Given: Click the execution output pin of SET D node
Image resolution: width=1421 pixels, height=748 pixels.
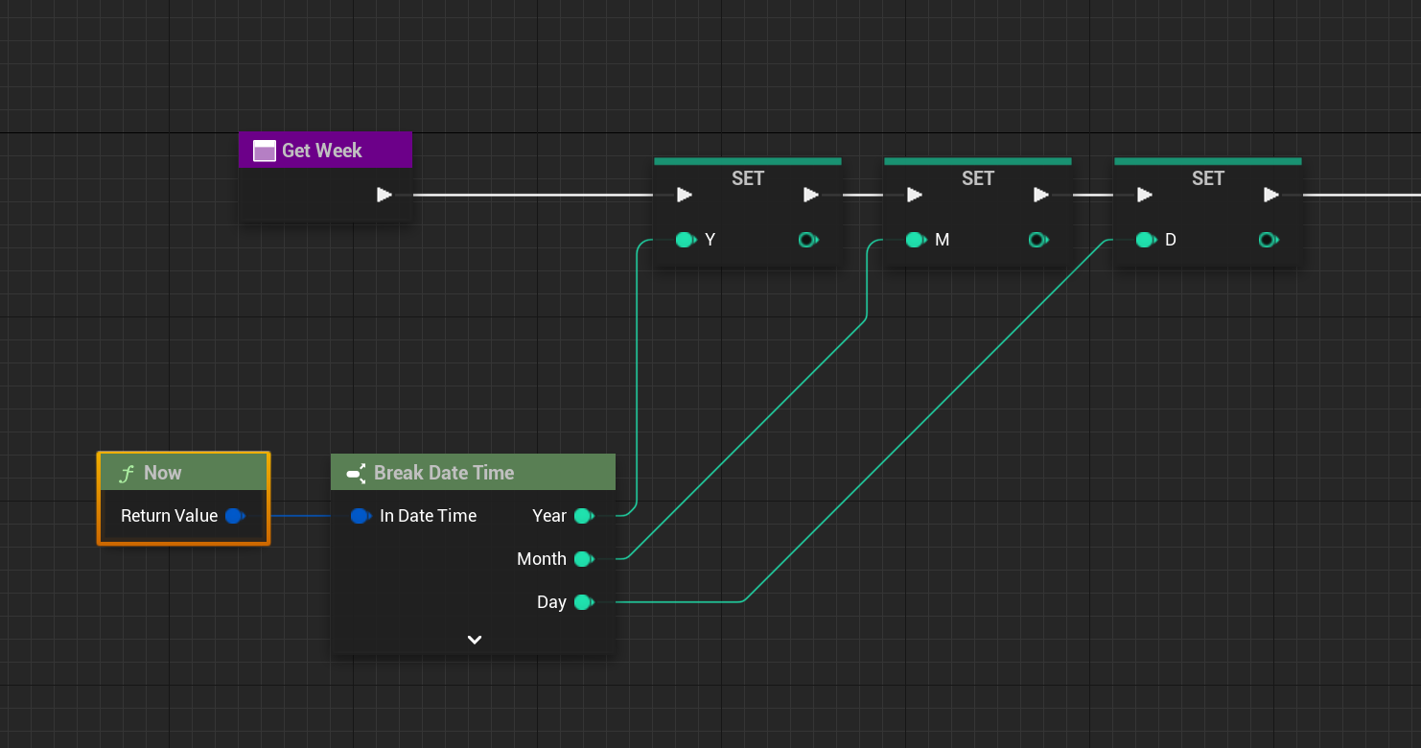Looking at the screenshot, I should click(x=1271, y=195).
